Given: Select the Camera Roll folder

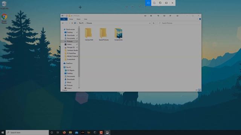Looking at the screenshot, I should [89, 34].
